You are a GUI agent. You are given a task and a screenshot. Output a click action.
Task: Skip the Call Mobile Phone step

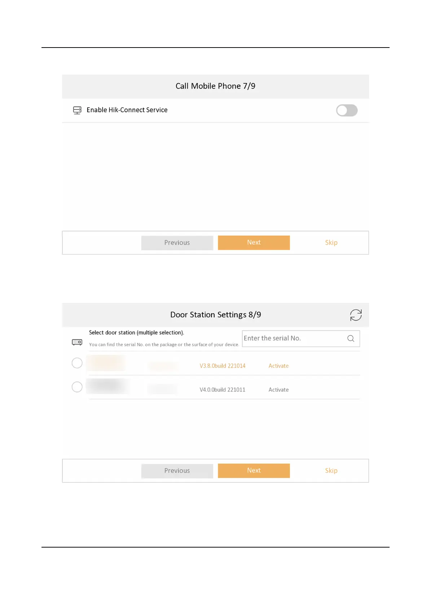331,243
